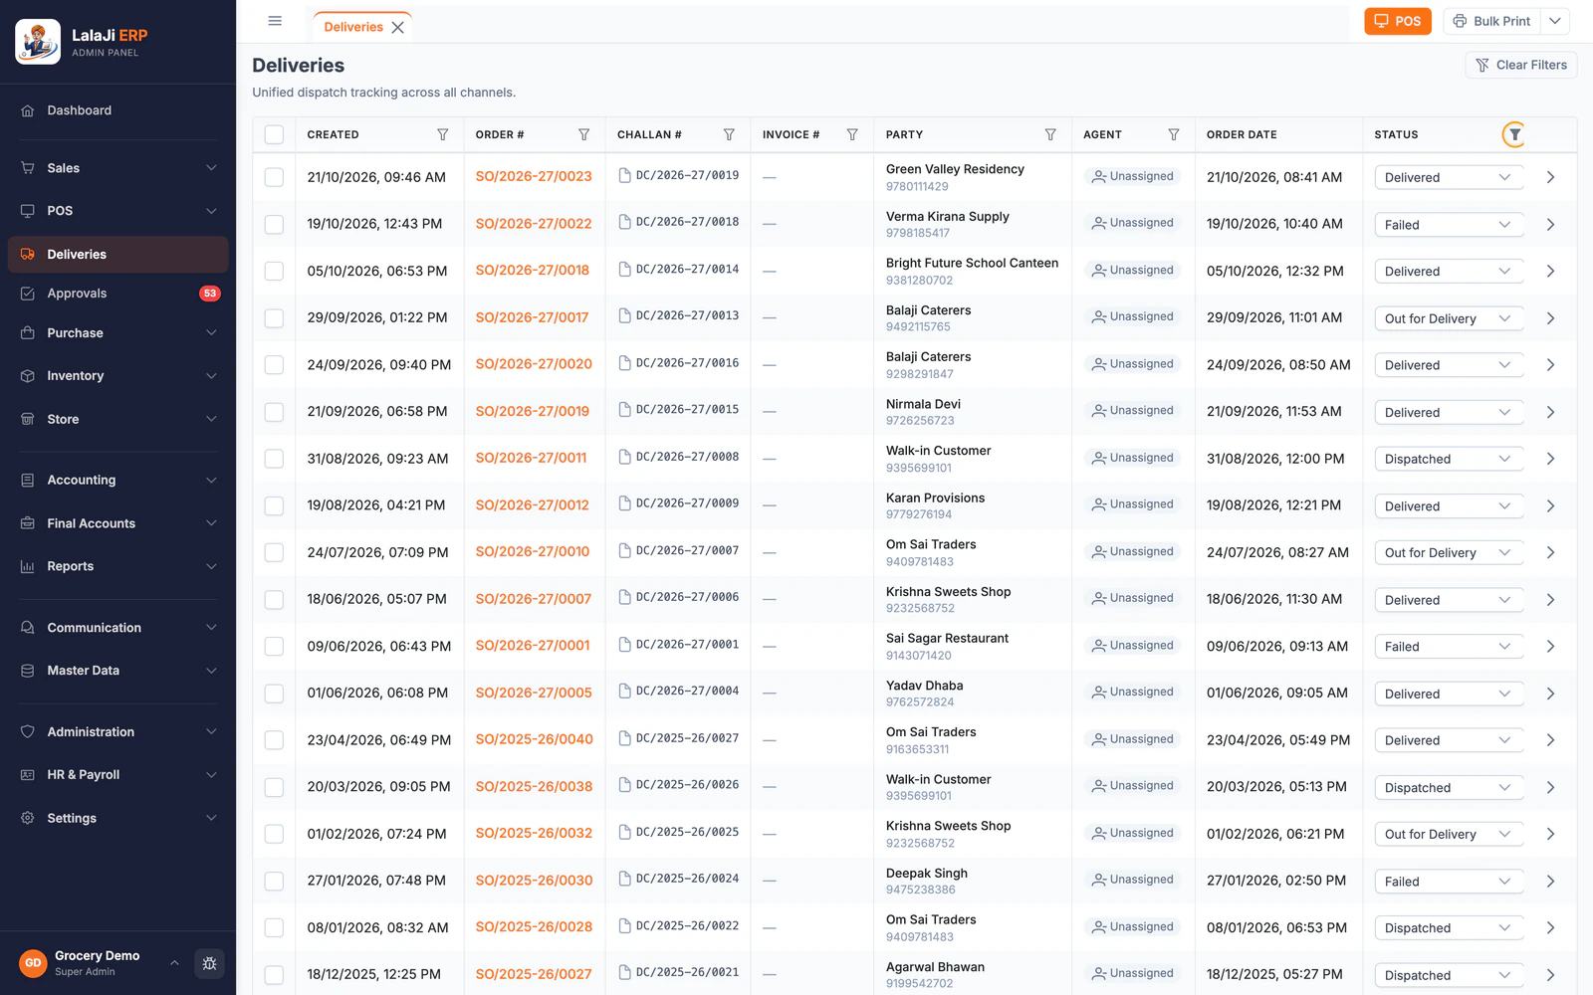
Task: Change the Failed status for Verma Kirana Supply
Action: coord(1449,225)
